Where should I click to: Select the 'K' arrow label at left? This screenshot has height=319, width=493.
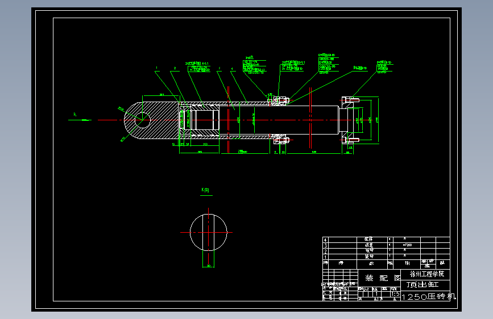click(x=75, y=114)
